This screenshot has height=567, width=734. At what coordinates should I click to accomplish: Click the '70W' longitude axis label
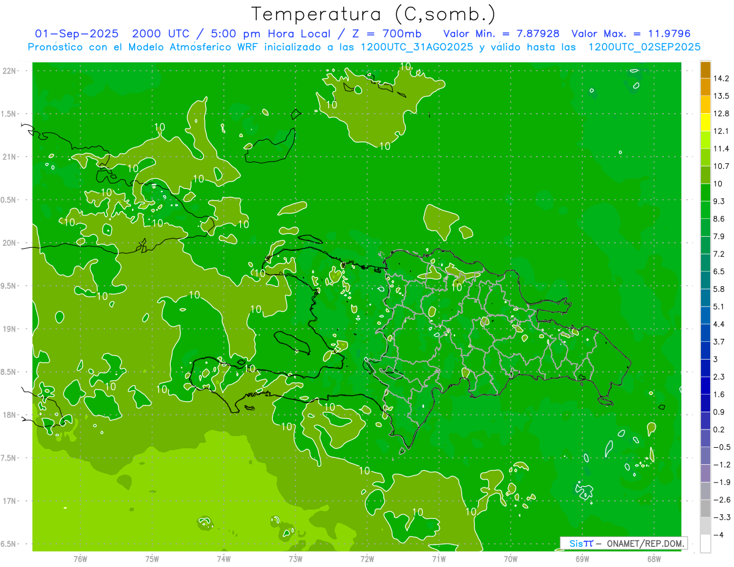click(511, 558)
